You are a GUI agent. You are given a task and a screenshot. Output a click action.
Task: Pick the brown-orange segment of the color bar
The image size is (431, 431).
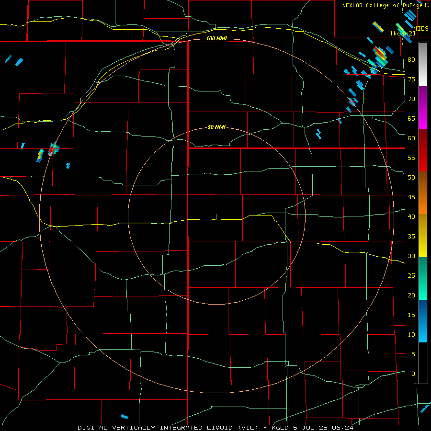point(423,193)
